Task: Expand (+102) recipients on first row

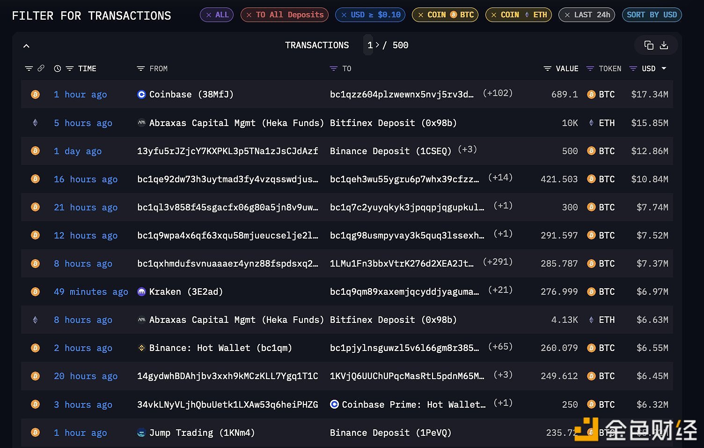Action: point(498,93)
